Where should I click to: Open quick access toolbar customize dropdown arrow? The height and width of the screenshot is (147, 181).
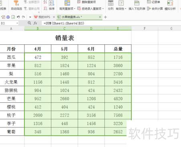pyautogui.click(x=30, y=17)
